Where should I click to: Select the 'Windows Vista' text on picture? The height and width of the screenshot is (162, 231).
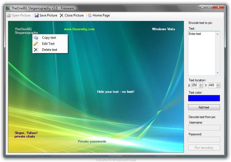163,29
